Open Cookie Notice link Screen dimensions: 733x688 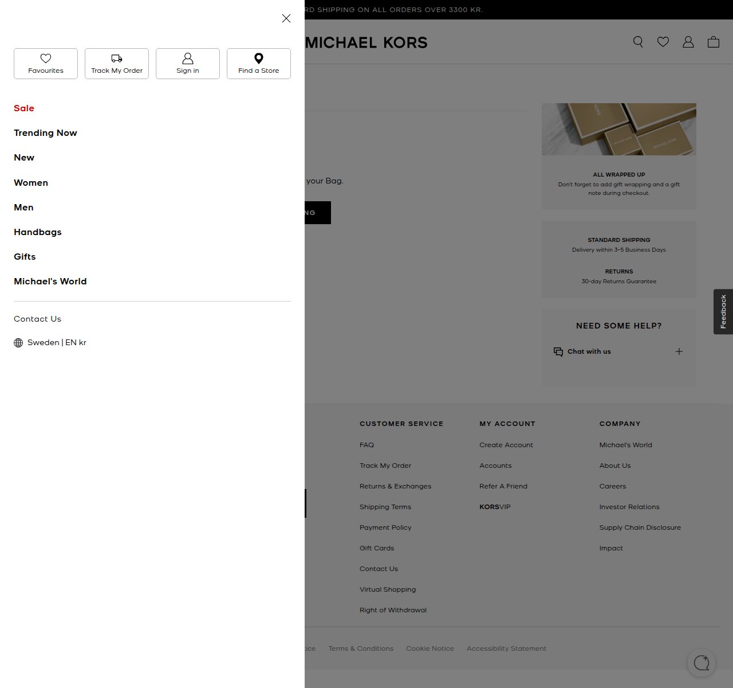(430, 648)
